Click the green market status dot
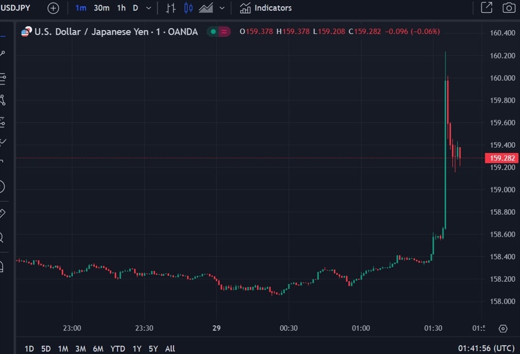520x354 pixels. (213, 32)
